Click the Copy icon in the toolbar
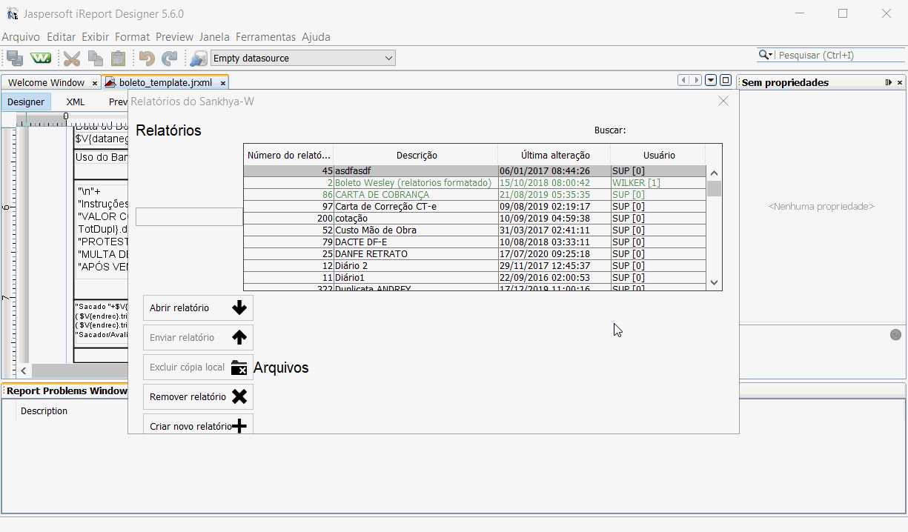Screen dimensions: 908x532 [95, 58]
